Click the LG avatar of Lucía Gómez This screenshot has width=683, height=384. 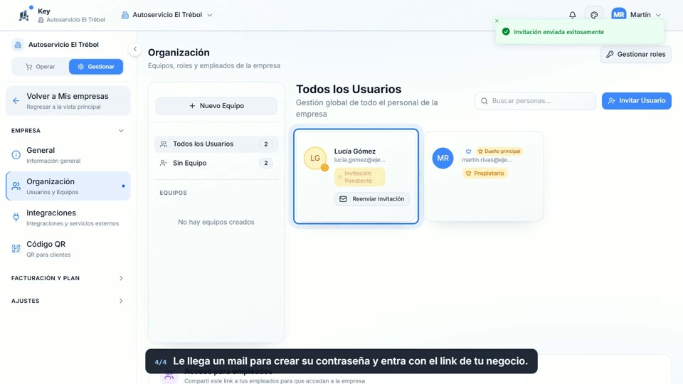click(315, 158)
